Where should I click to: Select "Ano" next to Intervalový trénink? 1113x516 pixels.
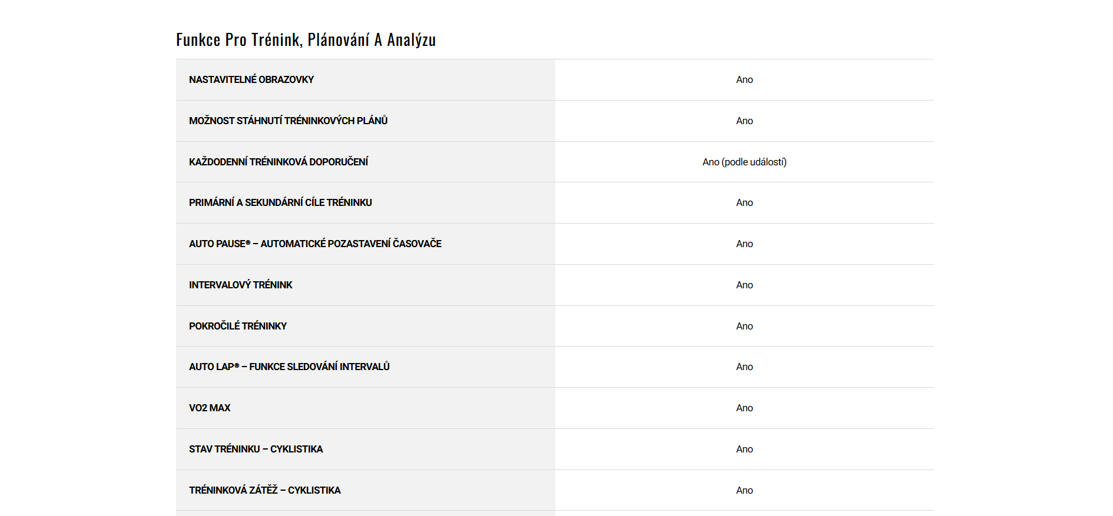click(x=744, y=285)
